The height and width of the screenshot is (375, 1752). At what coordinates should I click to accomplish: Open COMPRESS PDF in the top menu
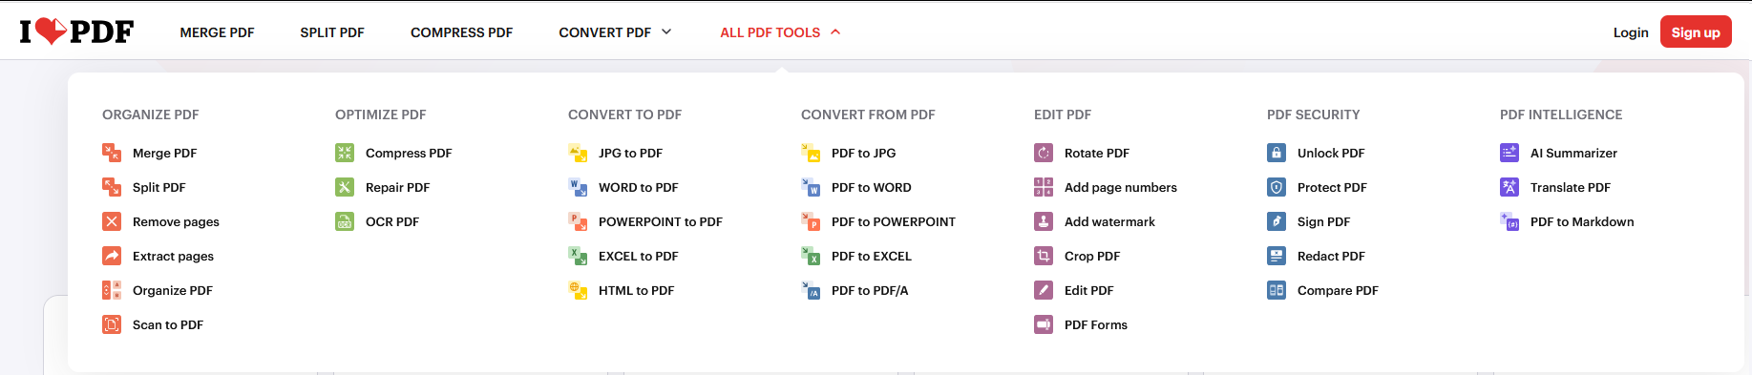[461, 32]
